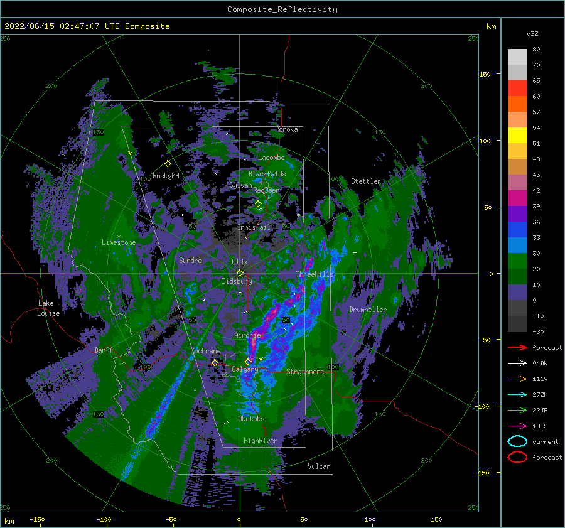Click the Calgary city label
Viewport: 565px width, 528px height.
[x=245, y=369]
